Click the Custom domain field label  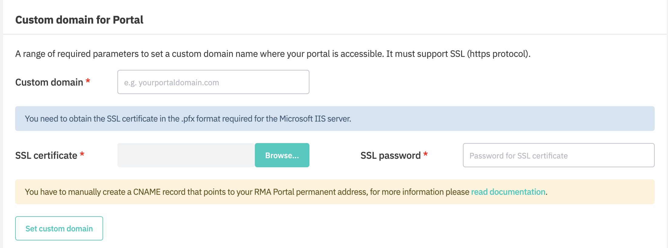[49, 82]
